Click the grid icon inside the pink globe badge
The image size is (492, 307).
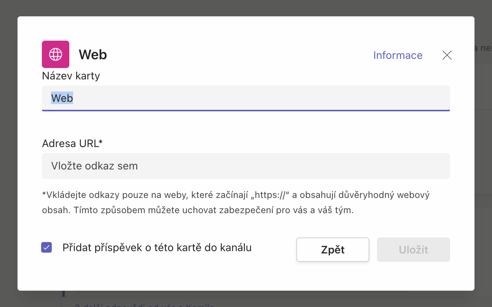(55, 54)
